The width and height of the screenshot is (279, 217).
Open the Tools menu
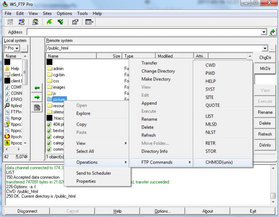(82, 13)
